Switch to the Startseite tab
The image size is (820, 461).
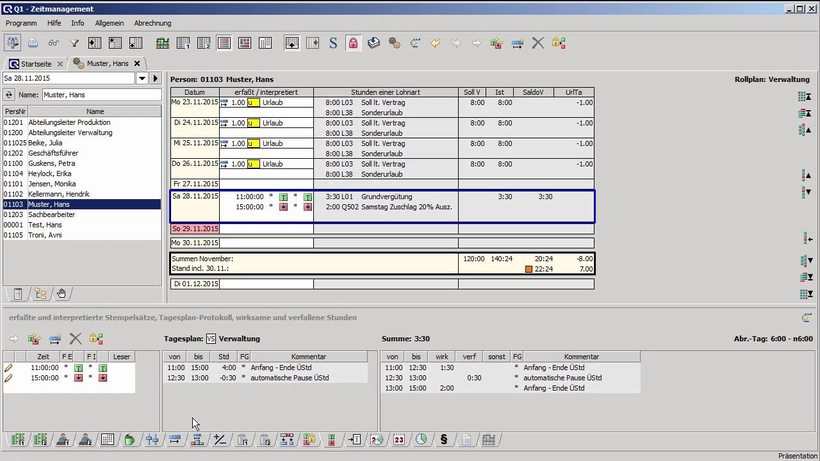click(36, 64)
